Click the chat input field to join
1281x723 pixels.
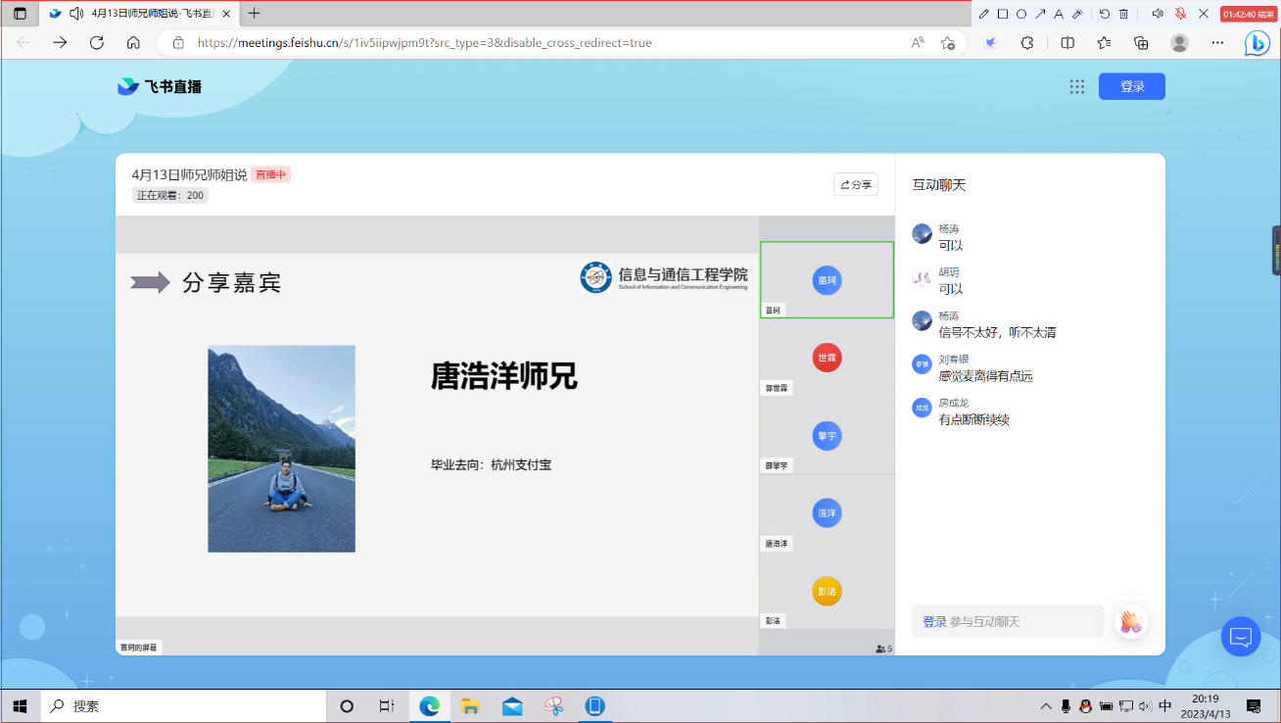(x=1007, y=622)
